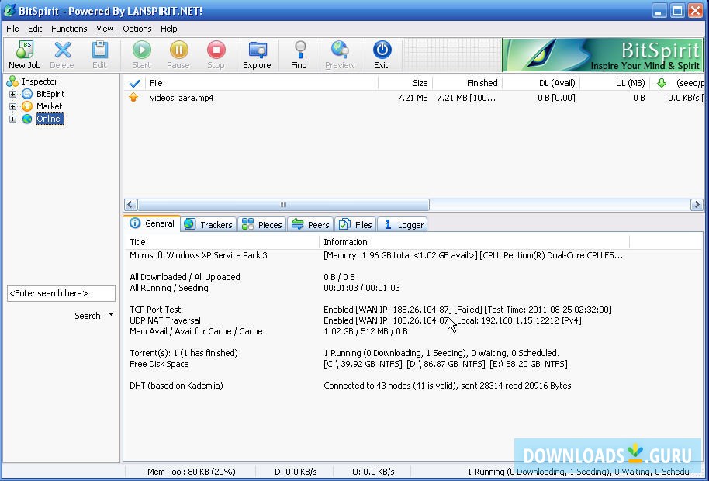The image size is (709, 481).
Task: Click the seeding arrow icon beside videos_zara.mp4
Action: [133, 97]
